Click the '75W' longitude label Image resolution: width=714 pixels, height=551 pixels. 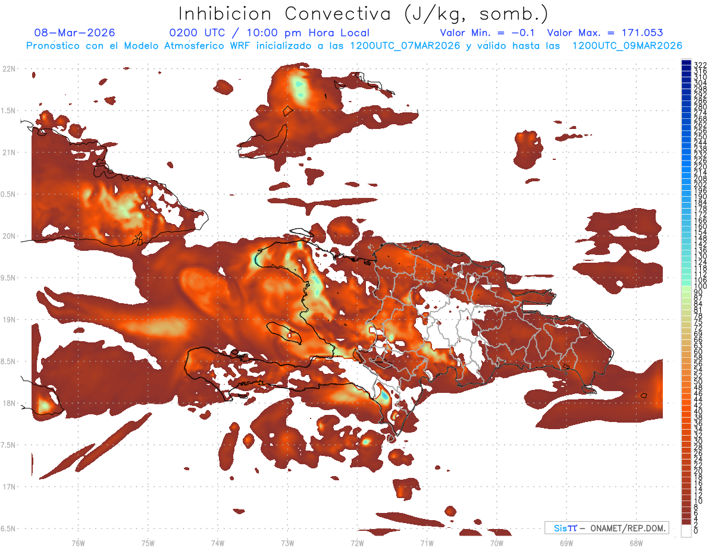pyautogui.click(x=148, y=543)
